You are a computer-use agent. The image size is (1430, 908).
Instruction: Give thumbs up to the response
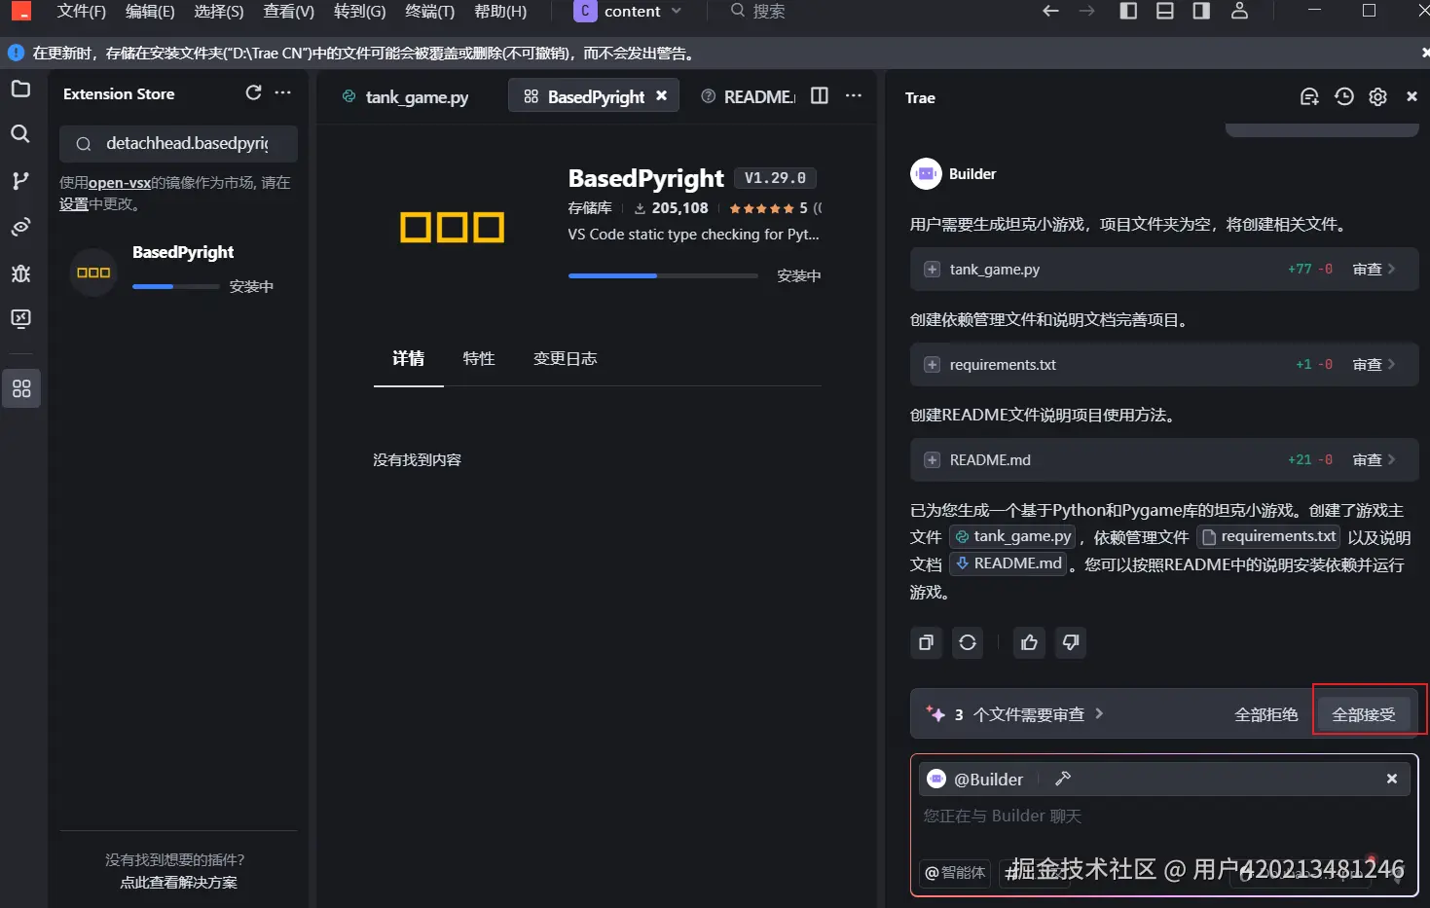pos(1029,642)
